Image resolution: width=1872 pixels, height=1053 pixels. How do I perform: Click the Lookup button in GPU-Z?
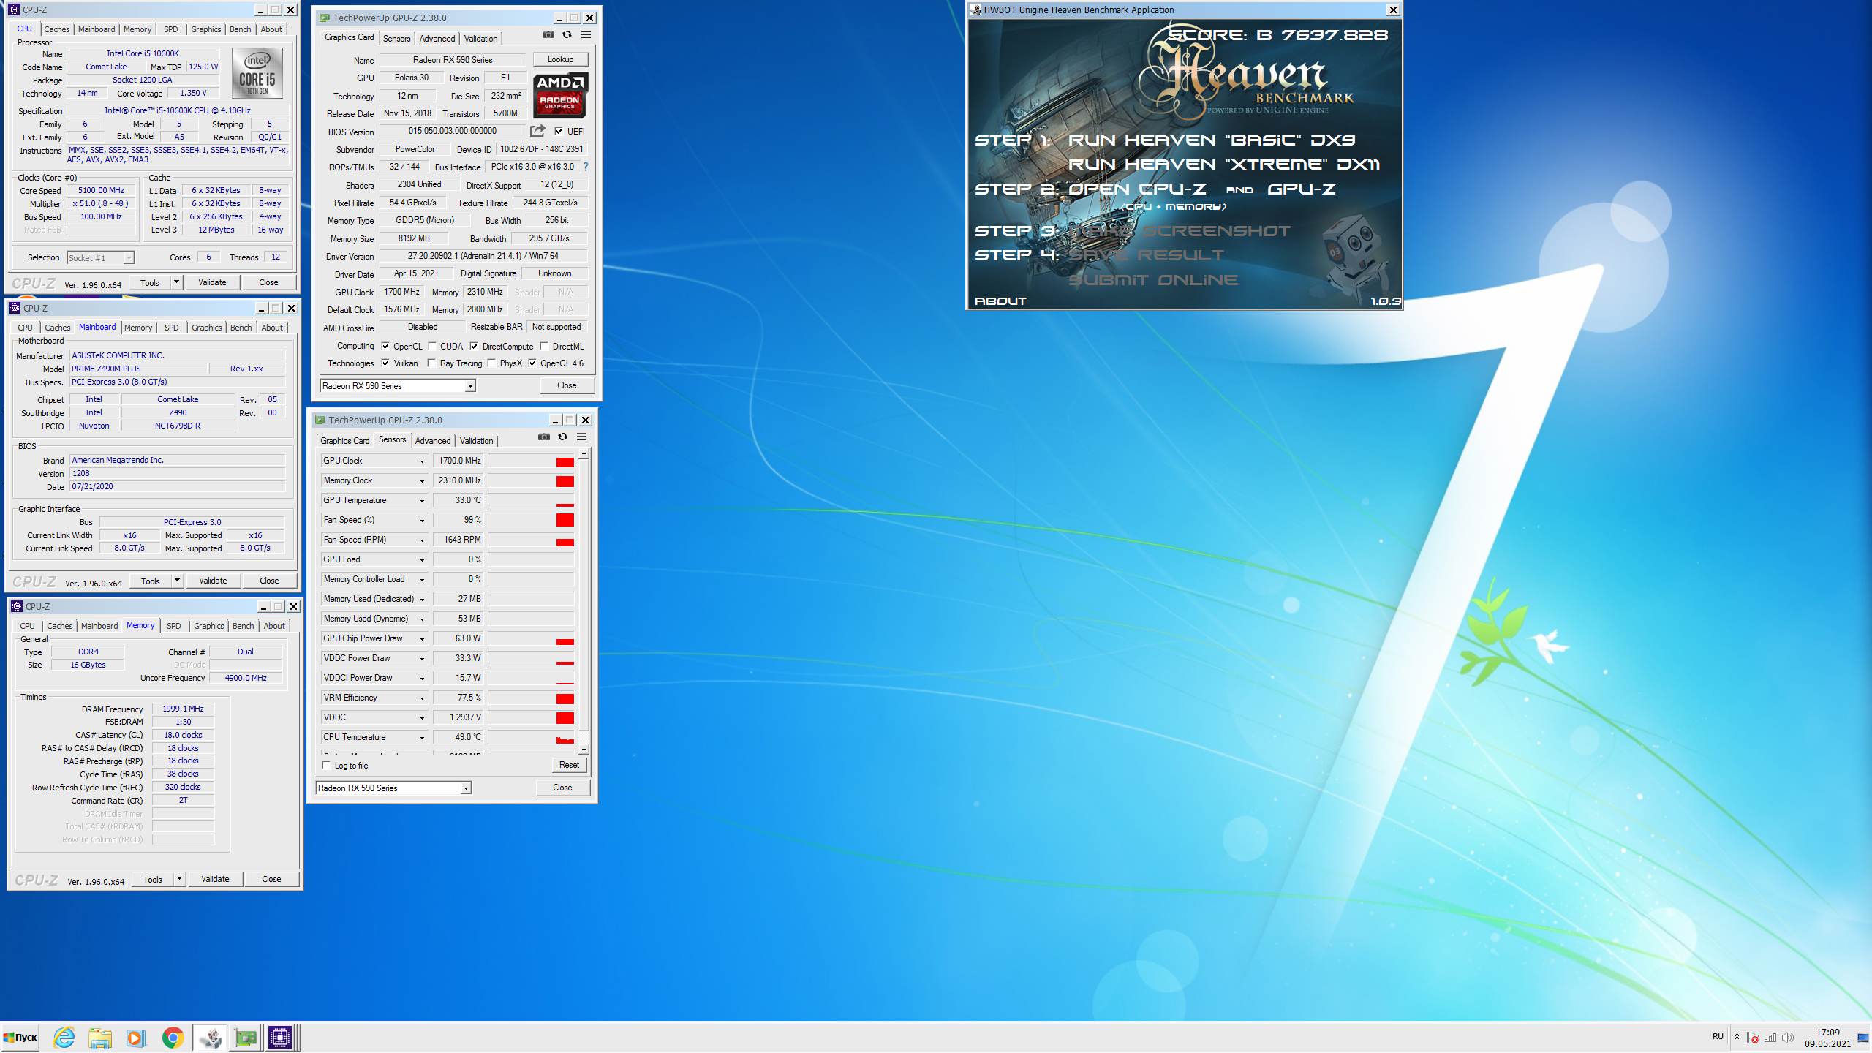point(560,59)
